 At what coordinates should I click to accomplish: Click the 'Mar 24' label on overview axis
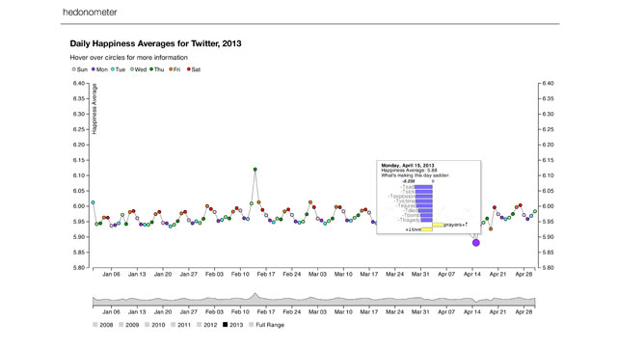tap(394, 312)
